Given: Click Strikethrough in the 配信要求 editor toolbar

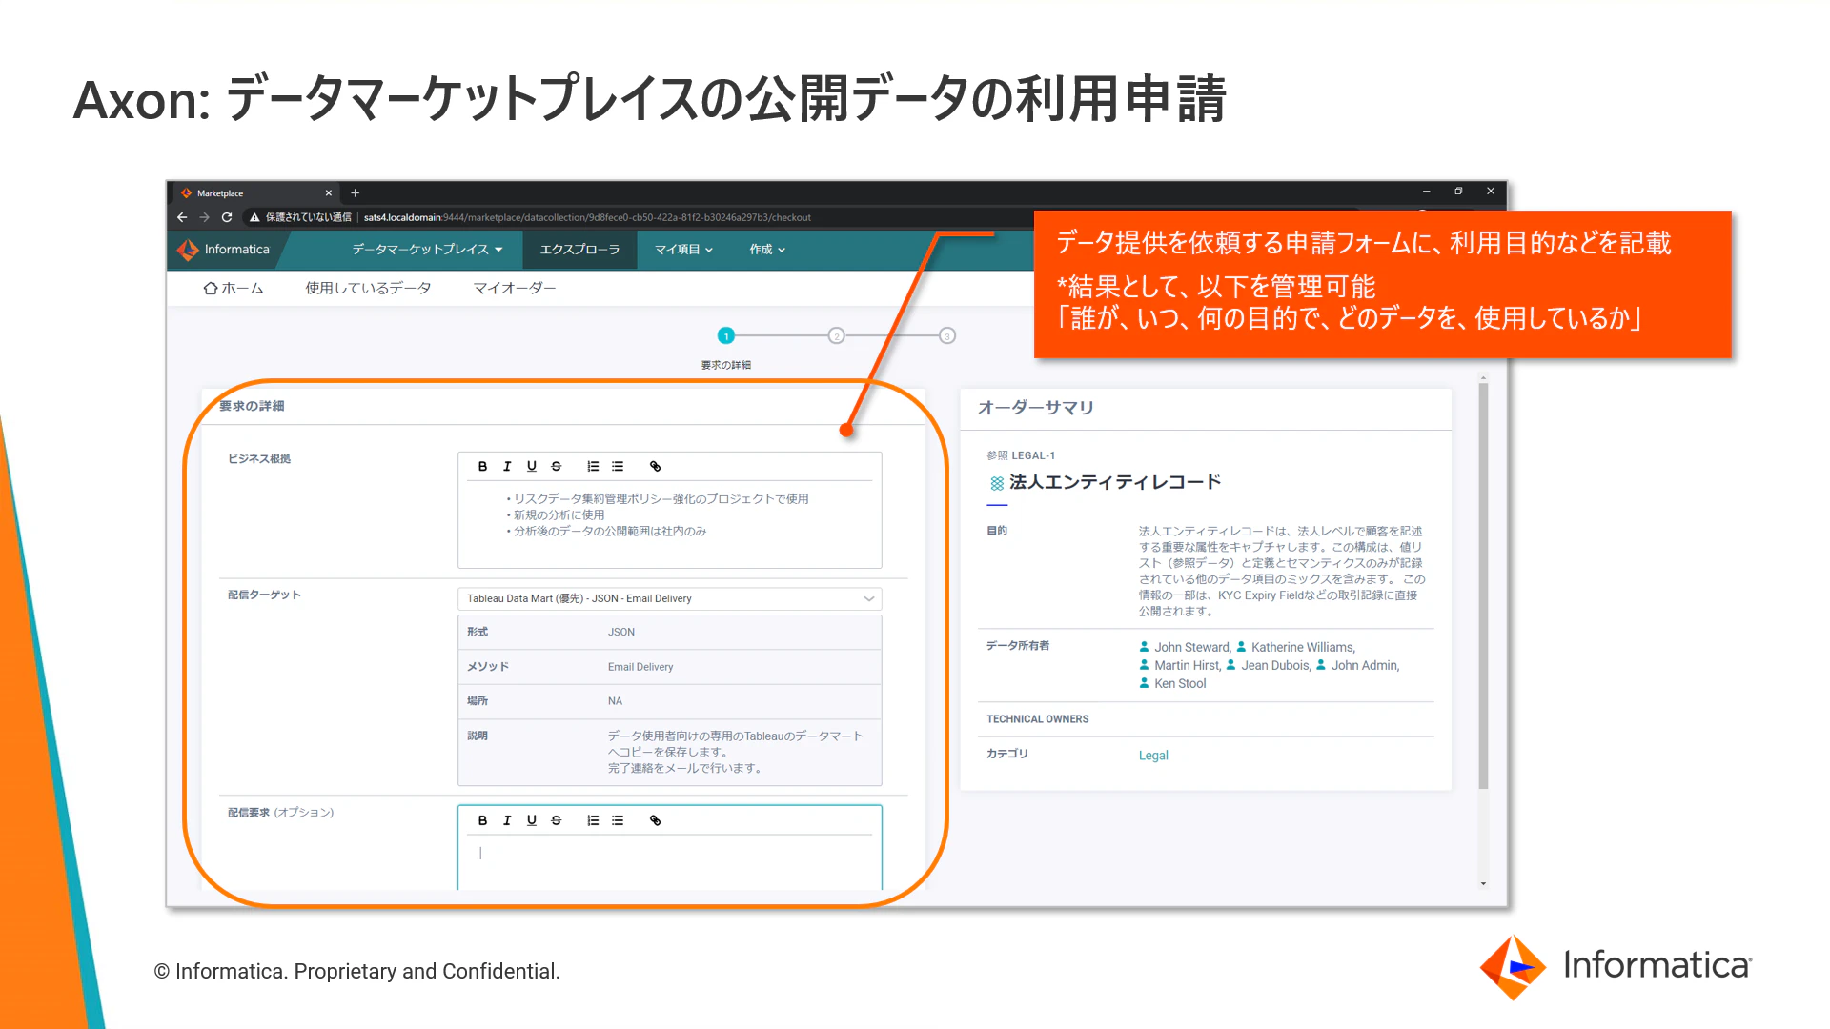Looking at the screenshot, I should (557, 820).
